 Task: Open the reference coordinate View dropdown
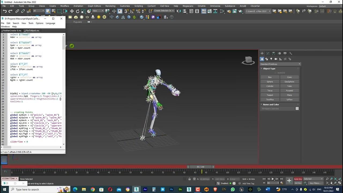click(x=98, y=11)
